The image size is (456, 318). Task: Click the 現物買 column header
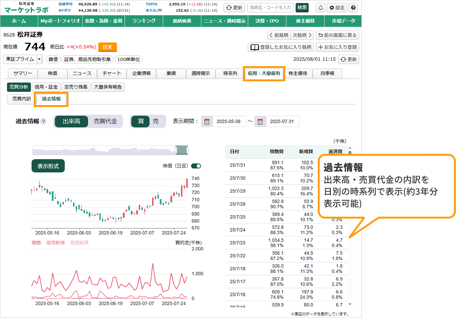pos(276,151)
